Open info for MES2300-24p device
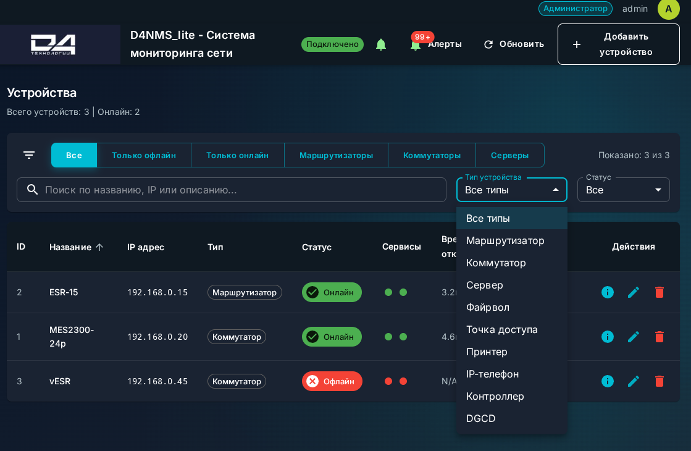This screenshot has height=451, width=691. click(607, 337)
